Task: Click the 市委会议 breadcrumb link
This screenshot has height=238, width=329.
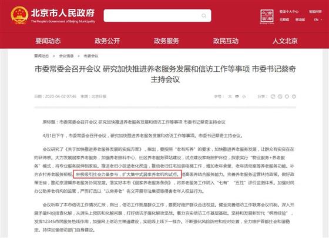Action: [91, 56]
